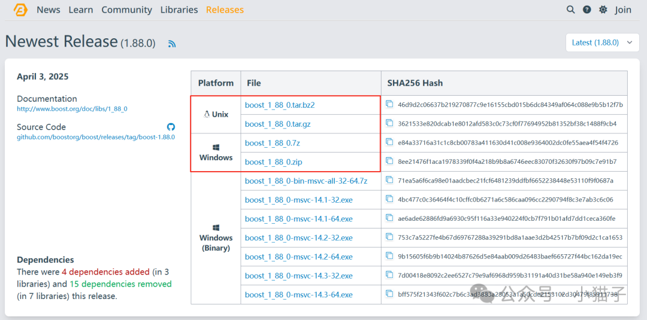Click the Unix platform cell
This screenshot has height=320, width=647.
[x=216, y=114]
